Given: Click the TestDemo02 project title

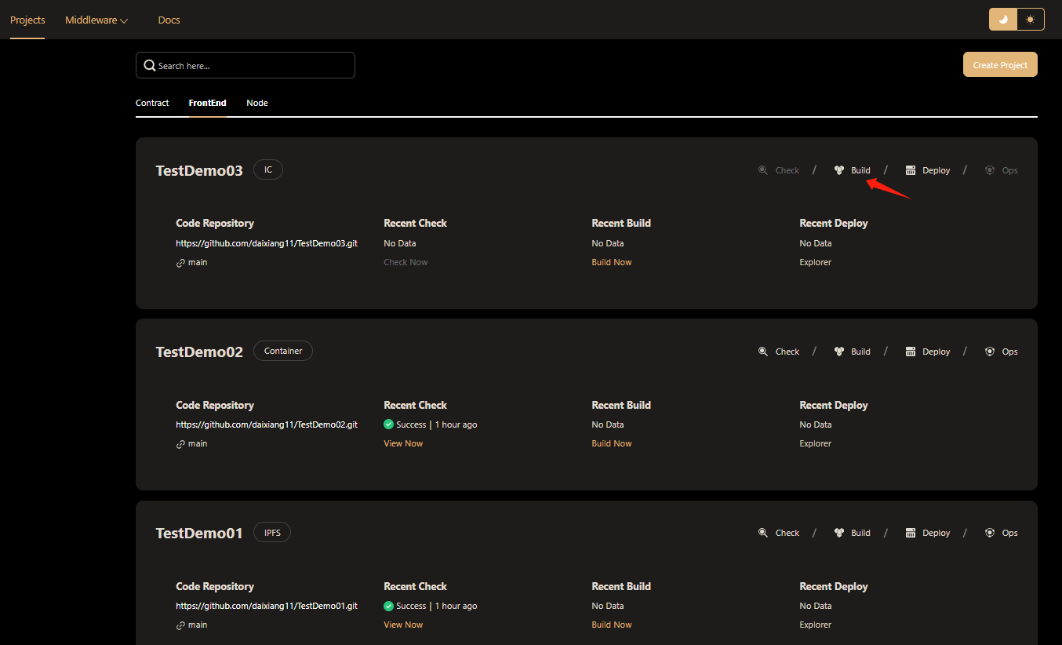Looking at the screenshot, I should click(199, 352).
